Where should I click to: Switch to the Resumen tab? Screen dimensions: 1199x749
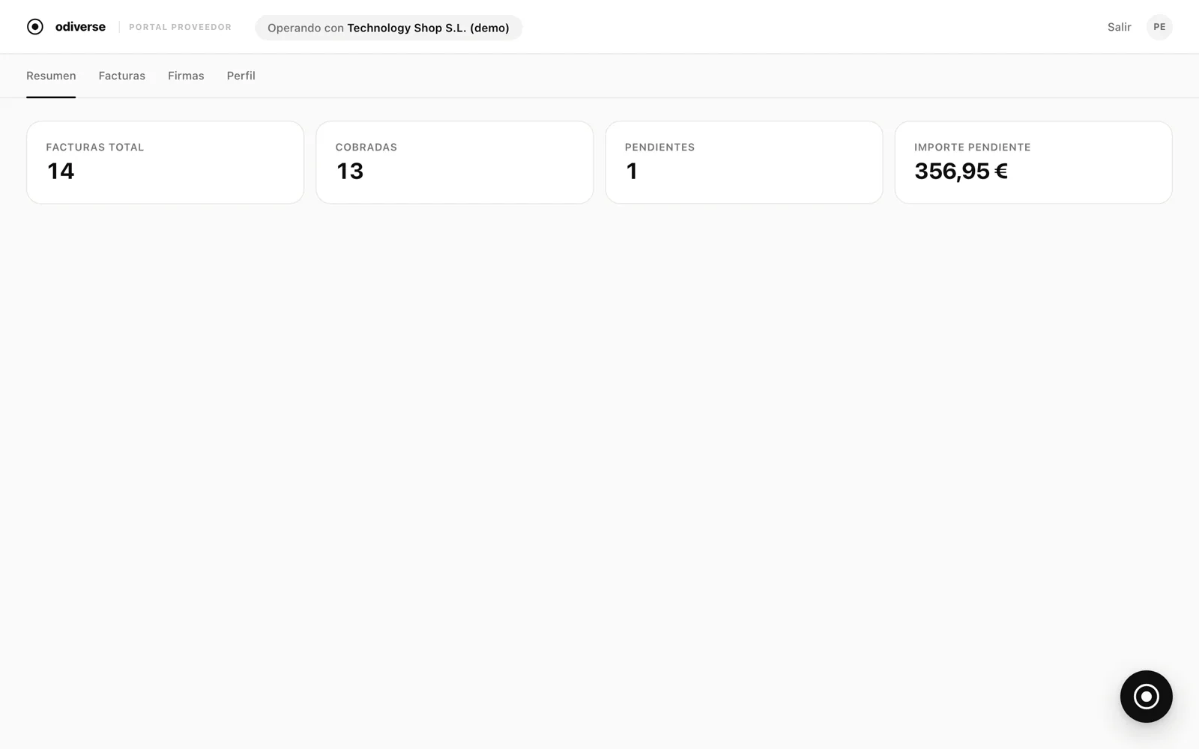point(51,76)
